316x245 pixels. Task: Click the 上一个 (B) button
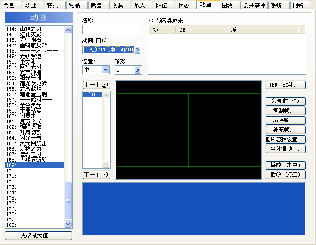pos(96,85)
